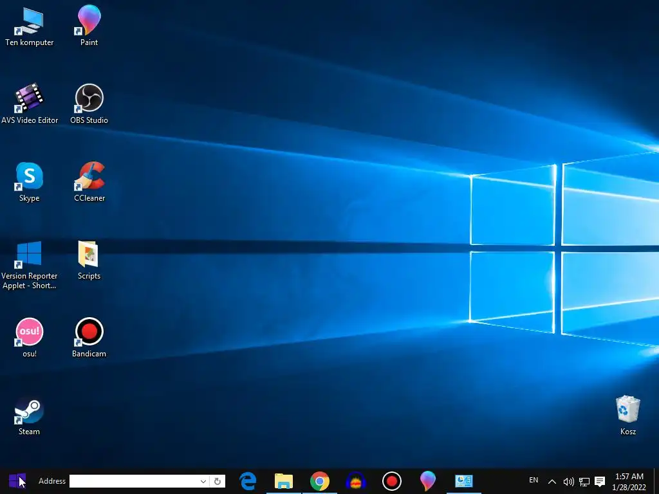Click the Address toolbar label
The image size is (659, 494).
point(52,481)
